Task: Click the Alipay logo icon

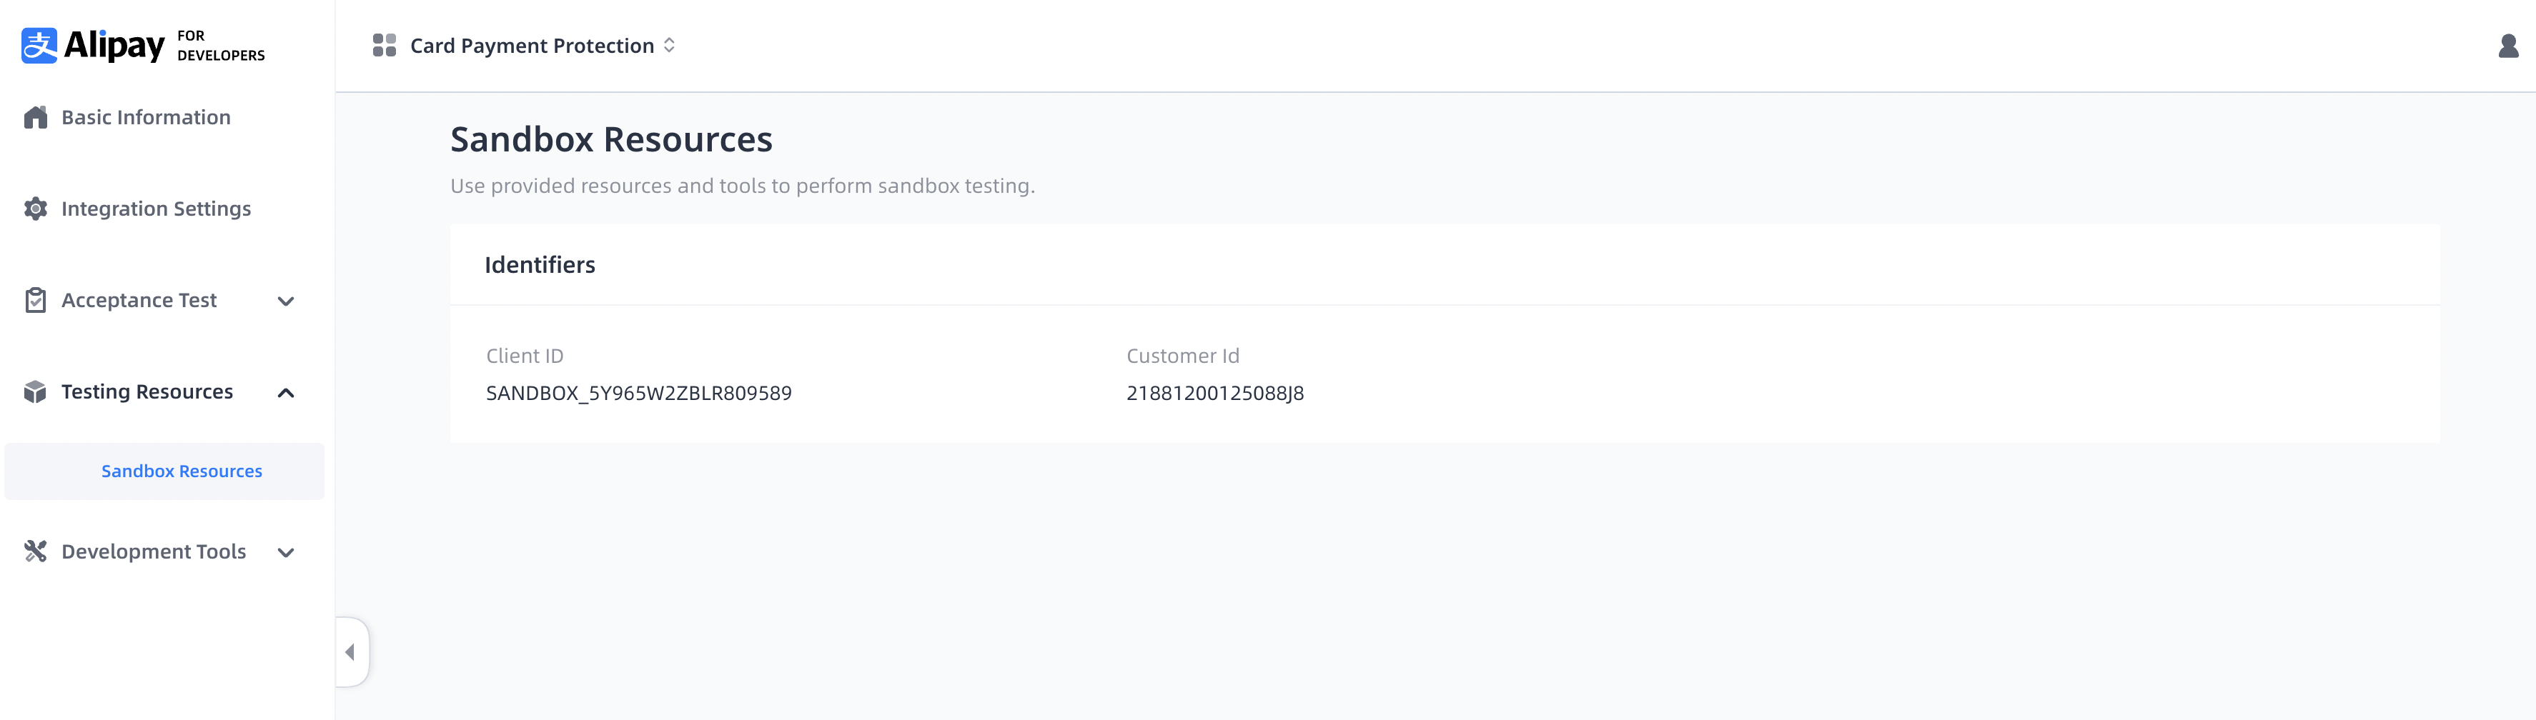Action: point(39,45)
